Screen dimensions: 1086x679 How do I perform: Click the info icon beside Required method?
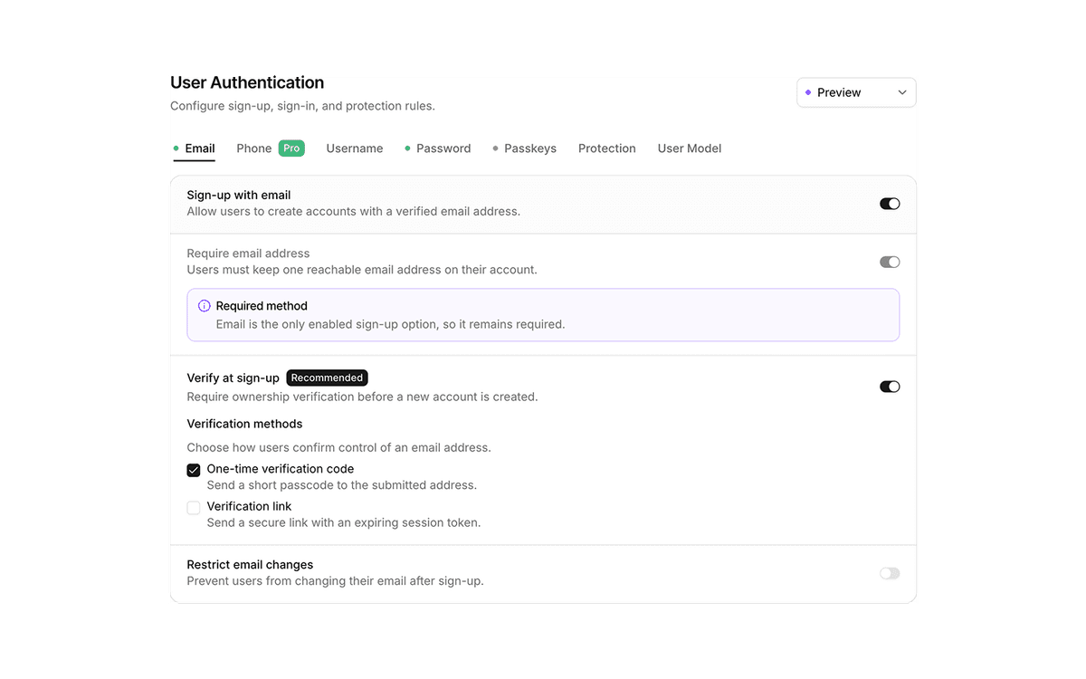click(x=204, y=306)
